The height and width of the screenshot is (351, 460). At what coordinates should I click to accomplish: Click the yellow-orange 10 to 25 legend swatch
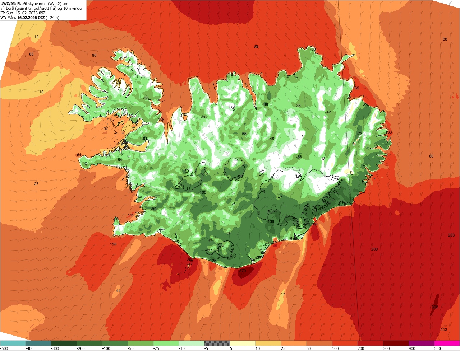pos(268,343)
